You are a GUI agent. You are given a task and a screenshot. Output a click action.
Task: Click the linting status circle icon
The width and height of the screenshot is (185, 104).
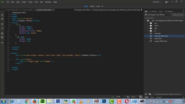tap(113, 97)
